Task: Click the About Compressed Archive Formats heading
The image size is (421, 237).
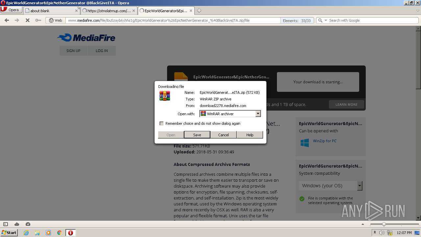Action: pyautogui.click(x=212, y=164)
